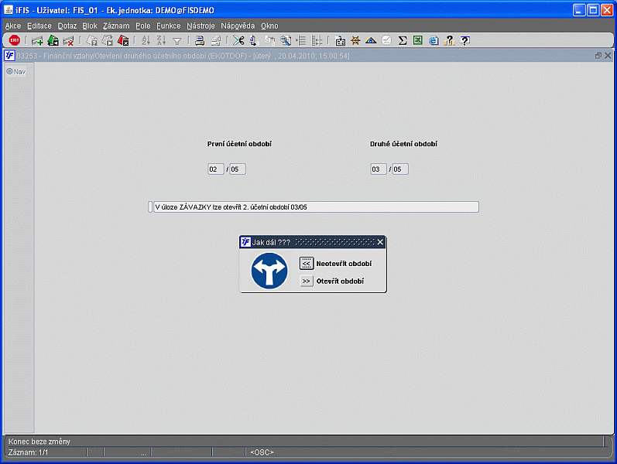
Task: Click the scissors cut icon
Action: [x=238, y=40]
